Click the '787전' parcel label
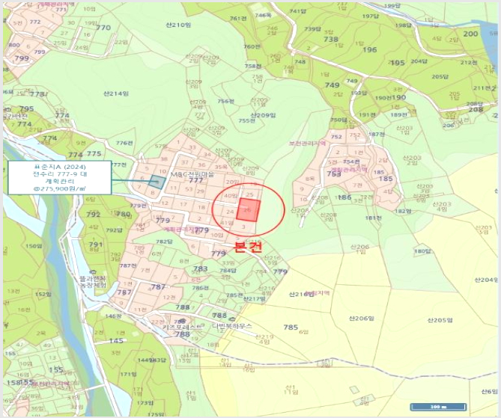Viewport: 501px width, 418px height. coord(128,265)
